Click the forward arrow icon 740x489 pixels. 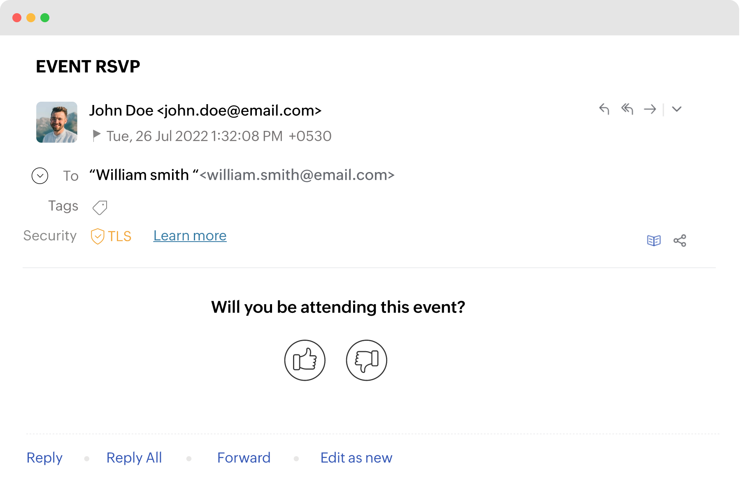tap(650, 109)
